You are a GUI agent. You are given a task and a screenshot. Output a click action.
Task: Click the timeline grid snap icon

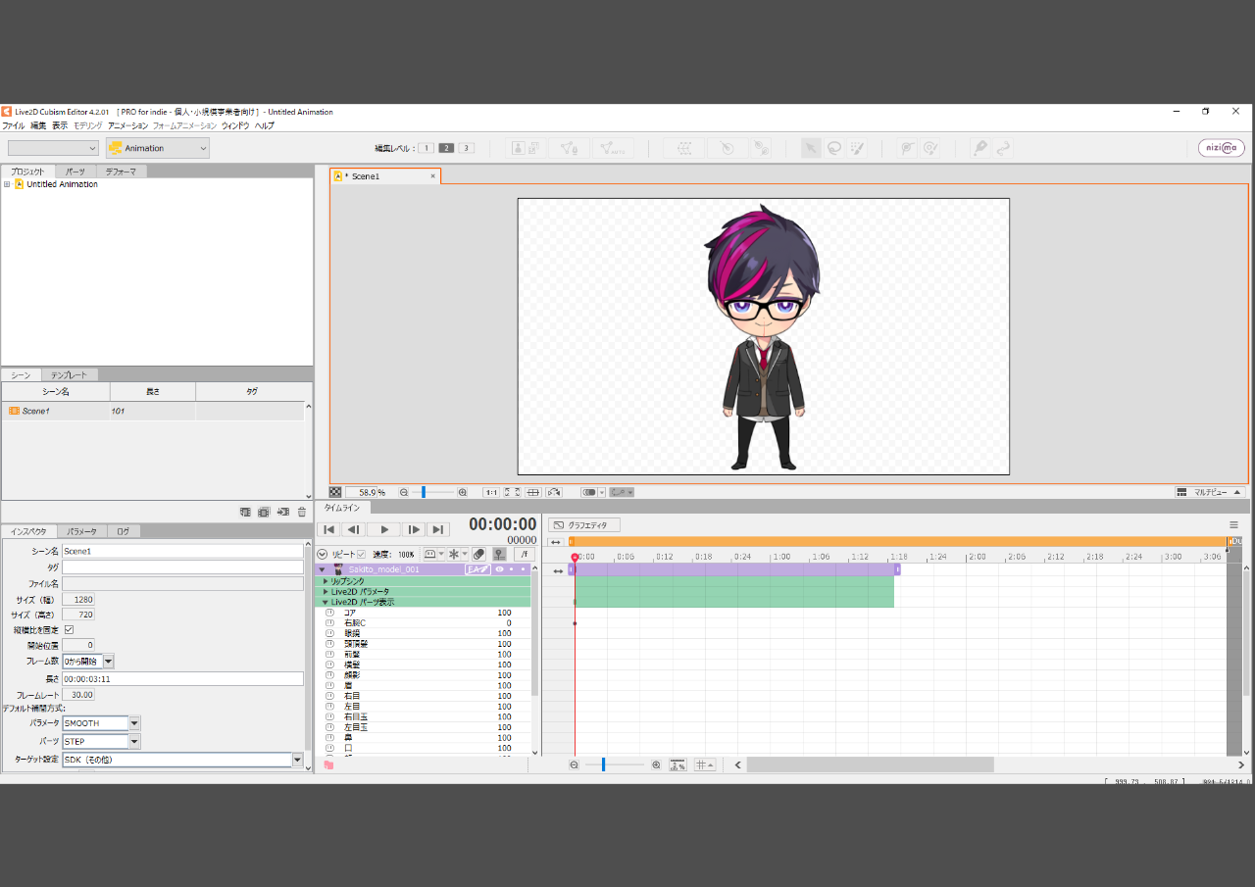pos(704,764)
